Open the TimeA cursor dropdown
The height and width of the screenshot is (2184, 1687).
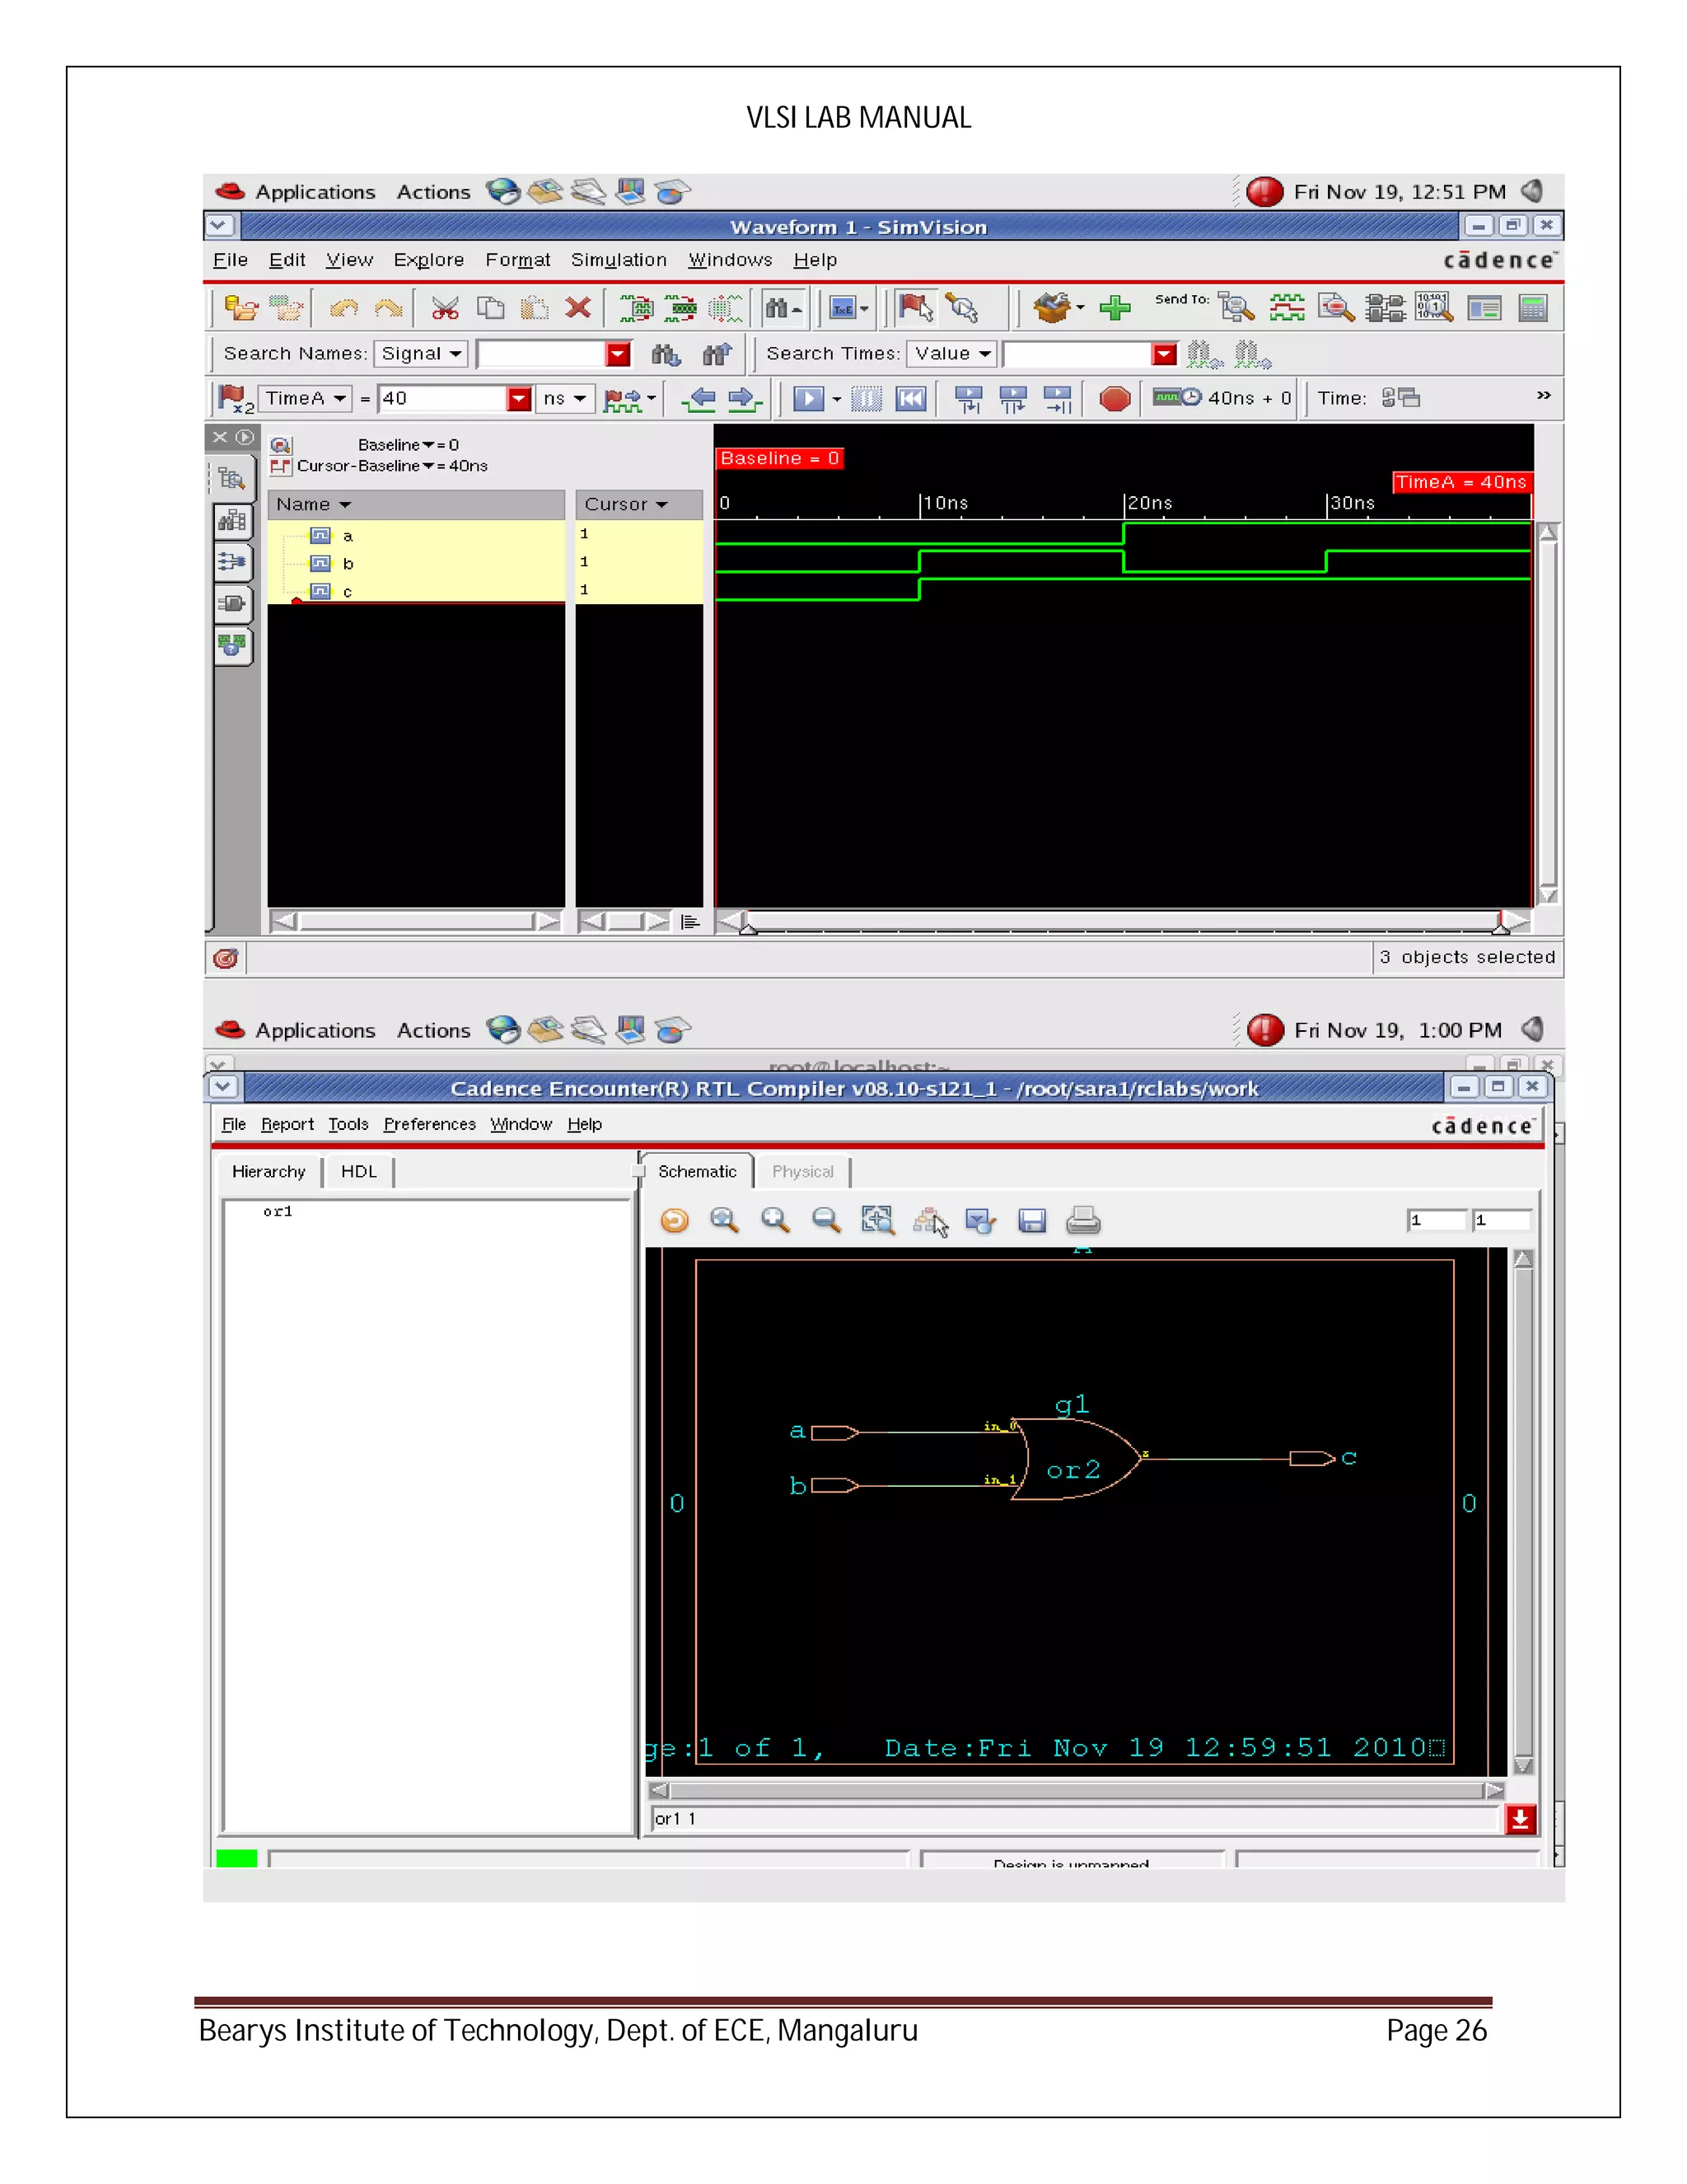point(304,399)
